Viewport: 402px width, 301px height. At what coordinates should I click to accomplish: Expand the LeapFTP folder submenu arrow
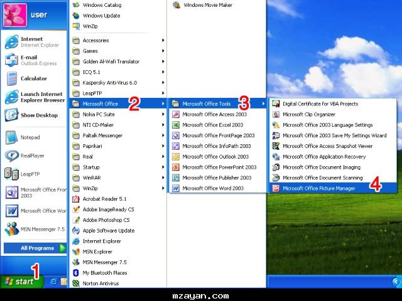[x=163, y=93]
